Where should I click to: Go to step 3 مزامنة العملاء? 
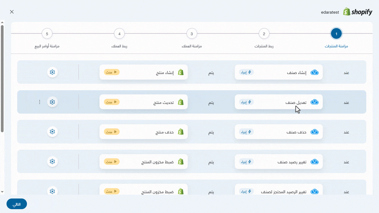click(192, 34)
